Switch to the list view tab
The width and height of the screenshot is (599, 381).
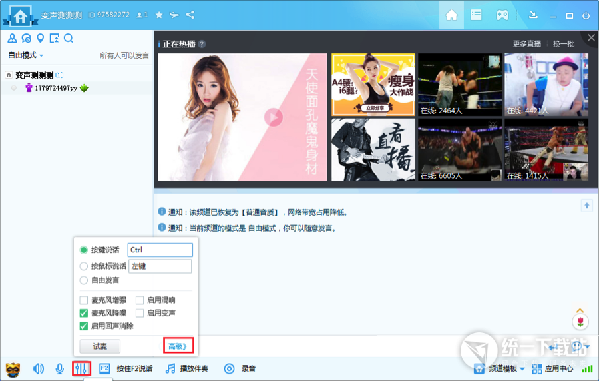[x=476, y=15]
